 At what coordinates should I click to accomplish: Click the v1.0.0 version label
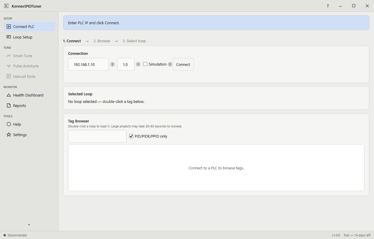coord(336,235)
